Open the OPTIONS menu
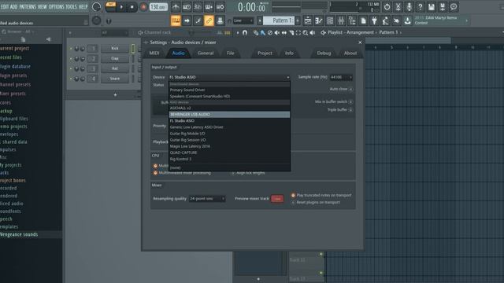The height and width of the screenshot is (283, 504). pos(56,7)
